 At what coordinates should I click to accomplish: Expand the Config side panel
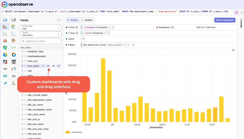(241, 23)
